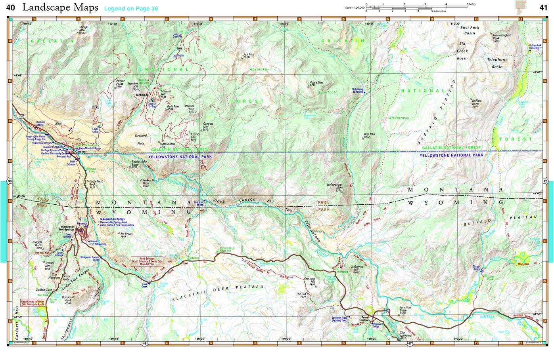Click the Hellroaring FS Facility marker
The width and height of the screenshot is (554, 352).
point(365,93)
